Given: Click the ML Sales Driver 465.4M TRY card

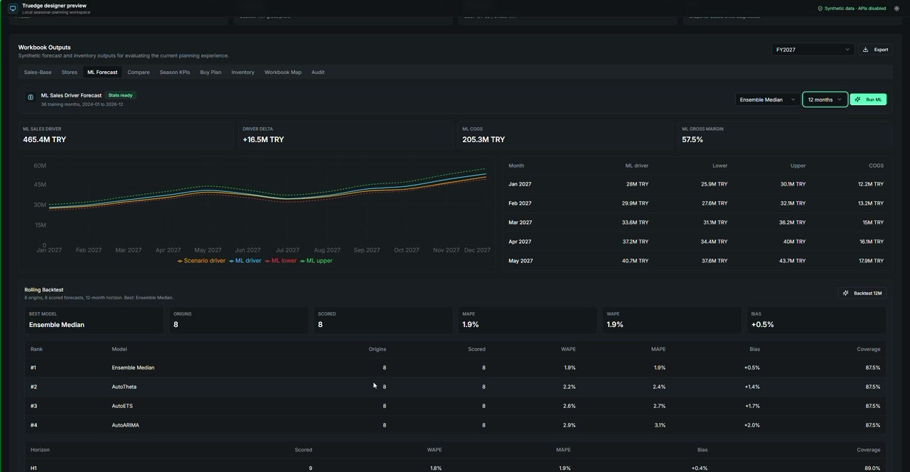Looking at the screenshot, I should click(126, 135).
